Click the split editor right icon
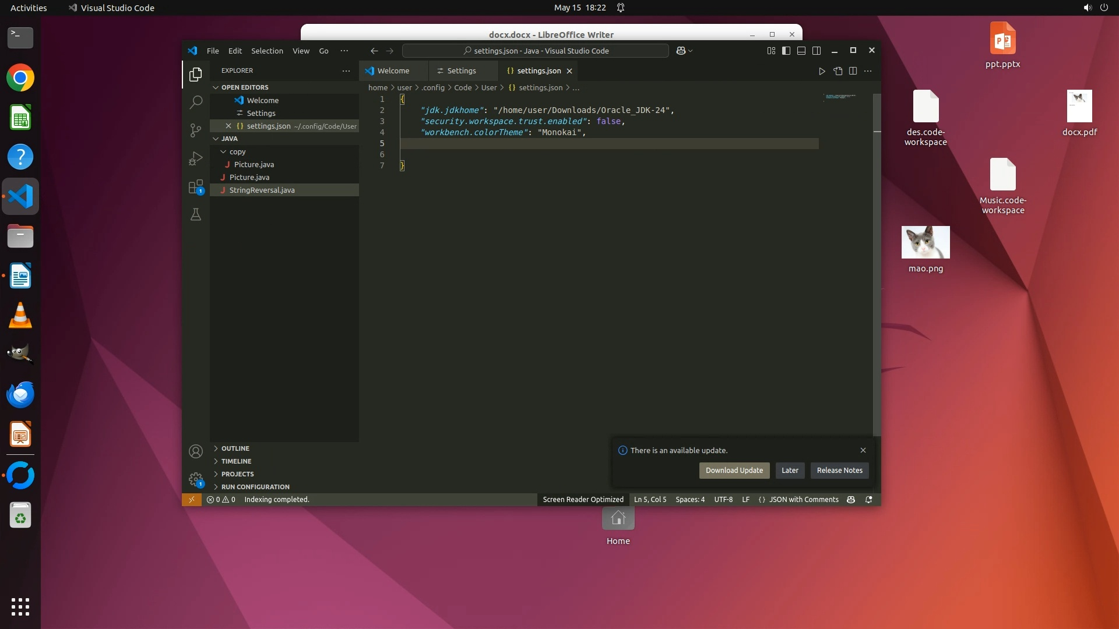This screenshot has width=1119, height=629. pos(853,71)
